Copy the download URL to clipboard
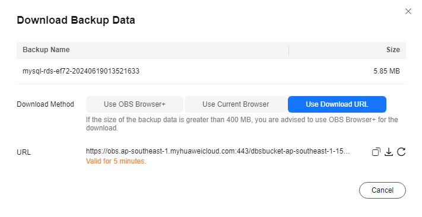422x217 pixels. [376, 152]
